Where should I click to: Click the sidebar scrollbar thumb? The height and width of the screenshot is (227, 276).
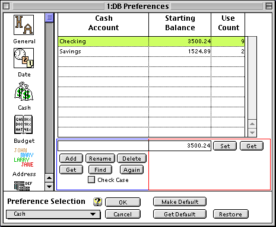coord(49,18)
